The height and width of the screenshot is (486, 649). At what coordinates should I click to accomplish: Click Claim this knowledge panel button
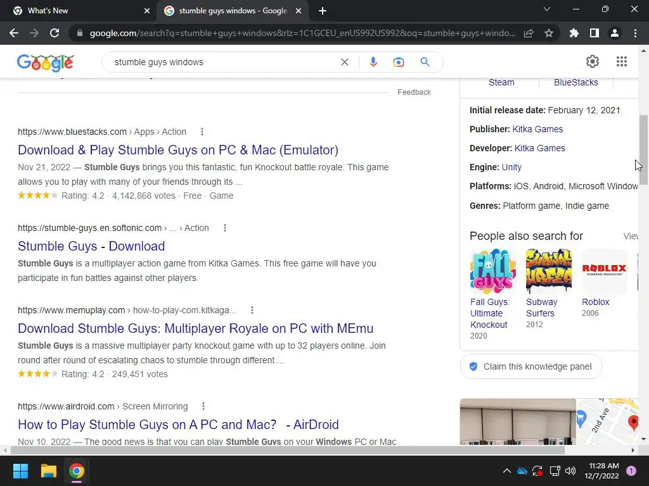pos(530,366)
